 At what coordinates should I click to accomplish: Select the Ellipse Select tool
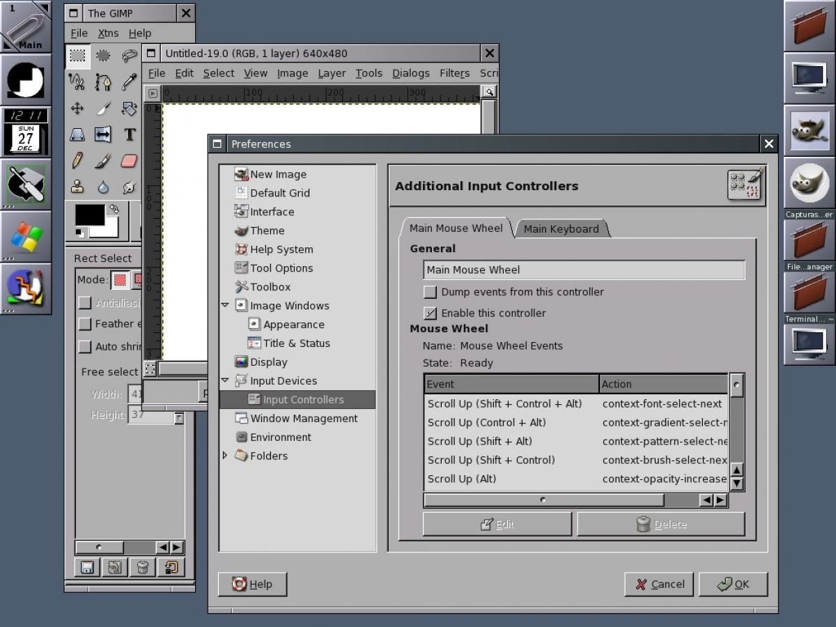(x=103, y=56)
